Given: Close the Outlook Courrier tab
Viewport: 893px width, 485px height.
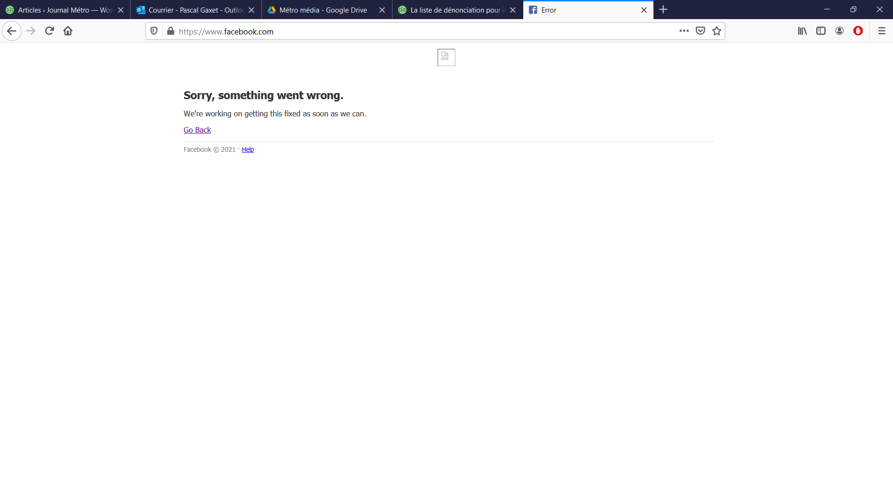Looking at the screenshot, I should click(251, 10).
